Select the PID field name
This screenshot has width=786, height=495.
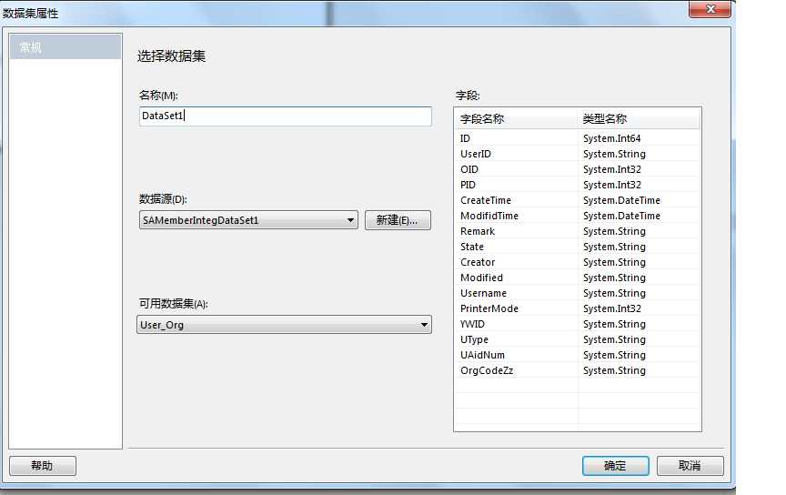[x=468, y=185]
